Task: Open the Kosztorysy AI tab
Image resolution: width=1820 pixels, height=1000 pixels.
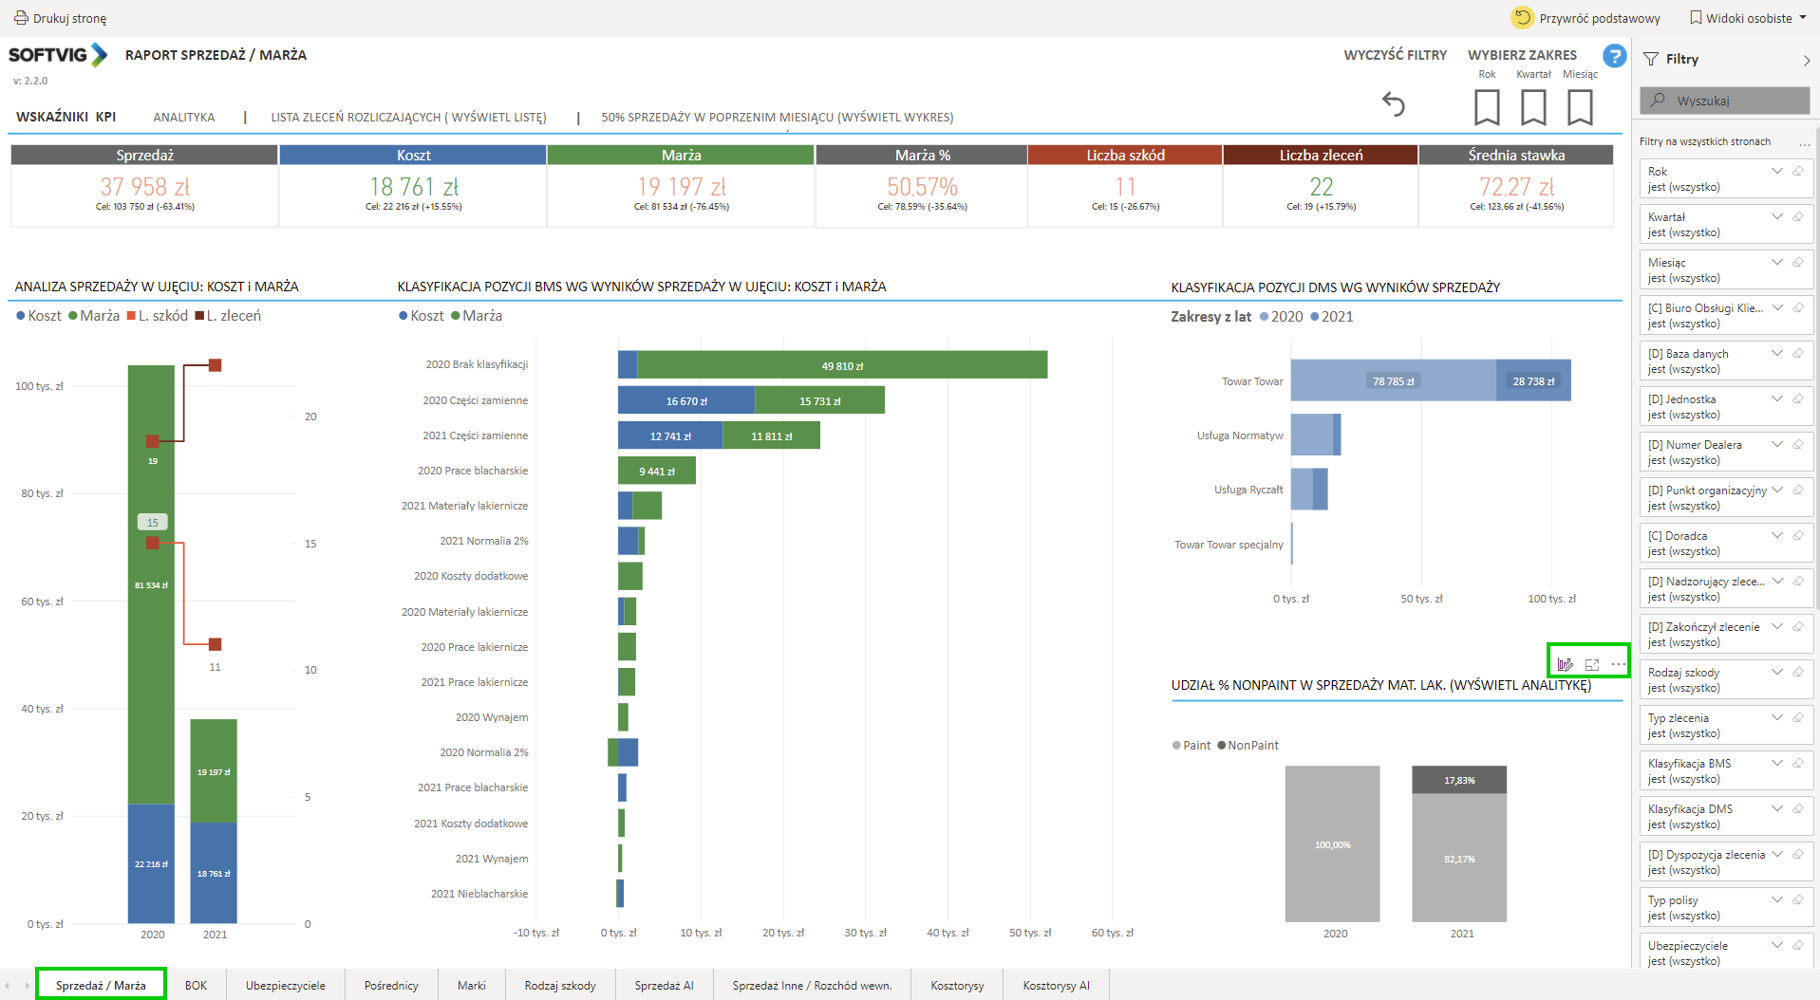Action: (x=1056, y=985)
